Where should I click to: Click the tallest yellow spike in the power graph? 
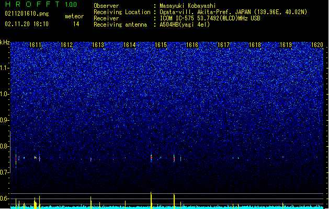point(151,200)
